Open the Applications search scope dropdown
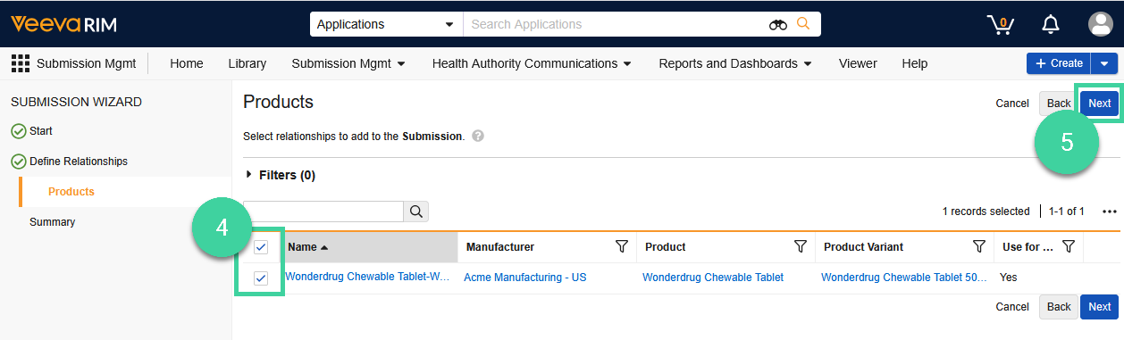 (x=386, y=24)
